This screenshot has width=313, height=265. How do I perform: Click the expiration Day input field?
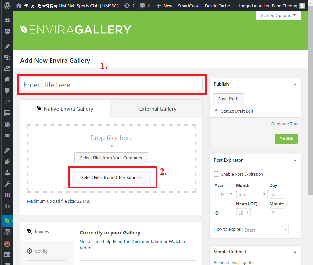277,194
